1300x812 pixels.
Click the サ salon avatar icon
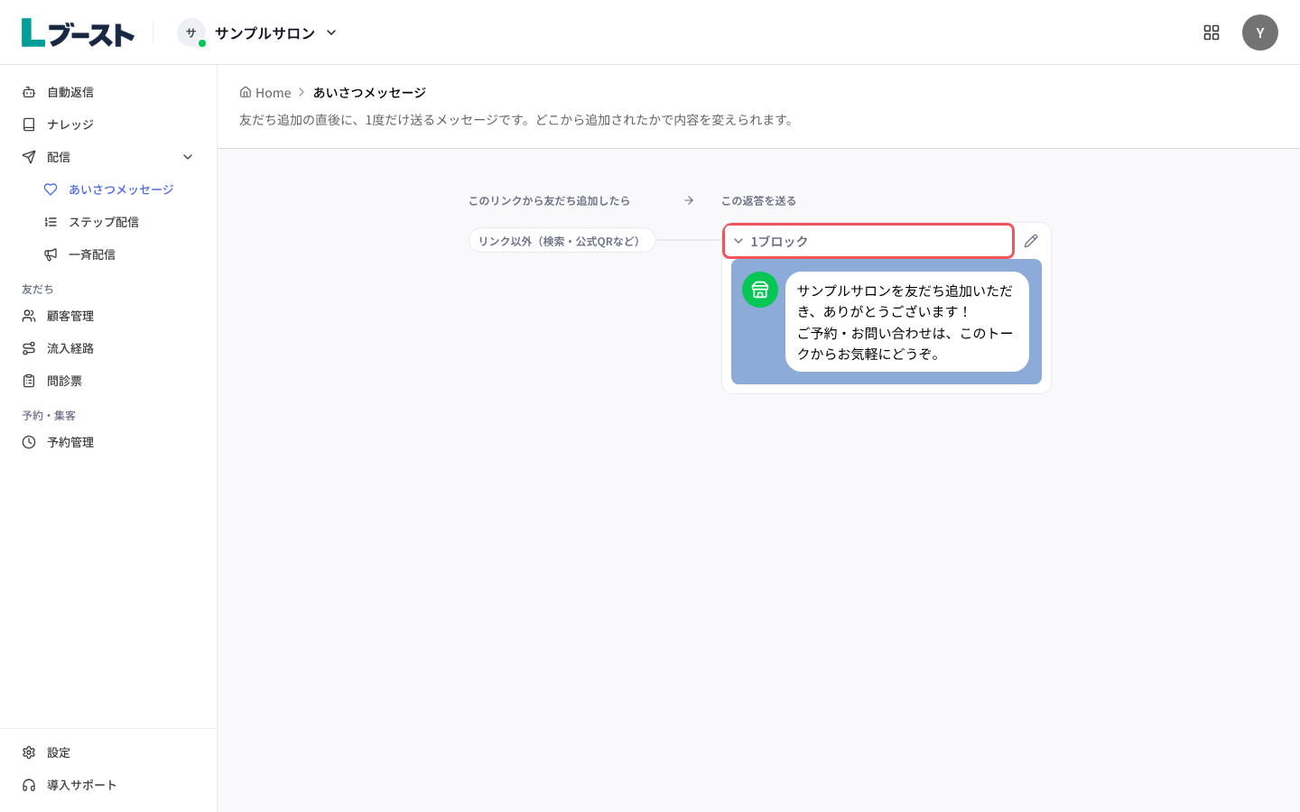click(x=190, y=32)
